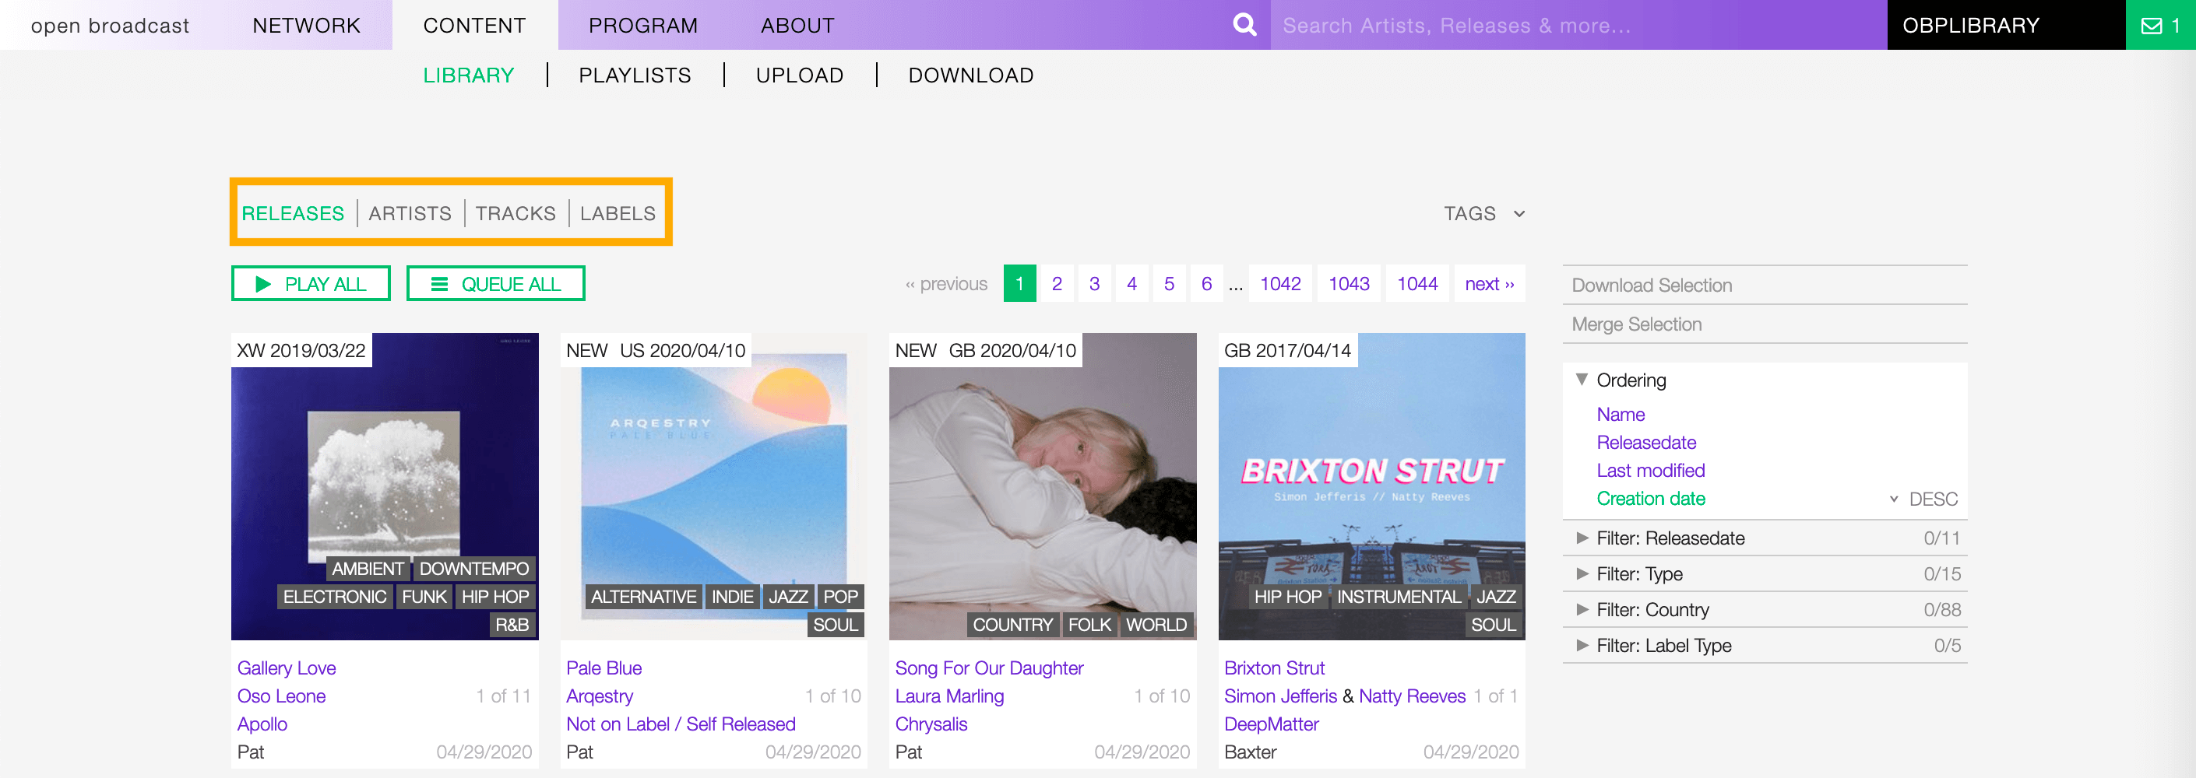Order releases by Releasedate

(1646, 442)
